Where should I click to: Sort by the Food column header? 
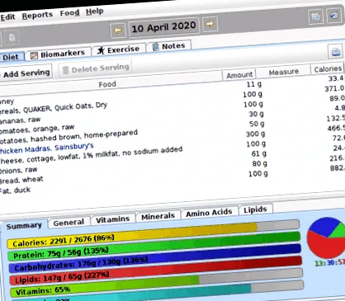(107, 84)
